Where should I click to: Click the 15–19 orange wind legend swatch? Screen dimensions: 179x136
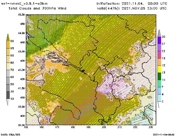coord(159,62)
